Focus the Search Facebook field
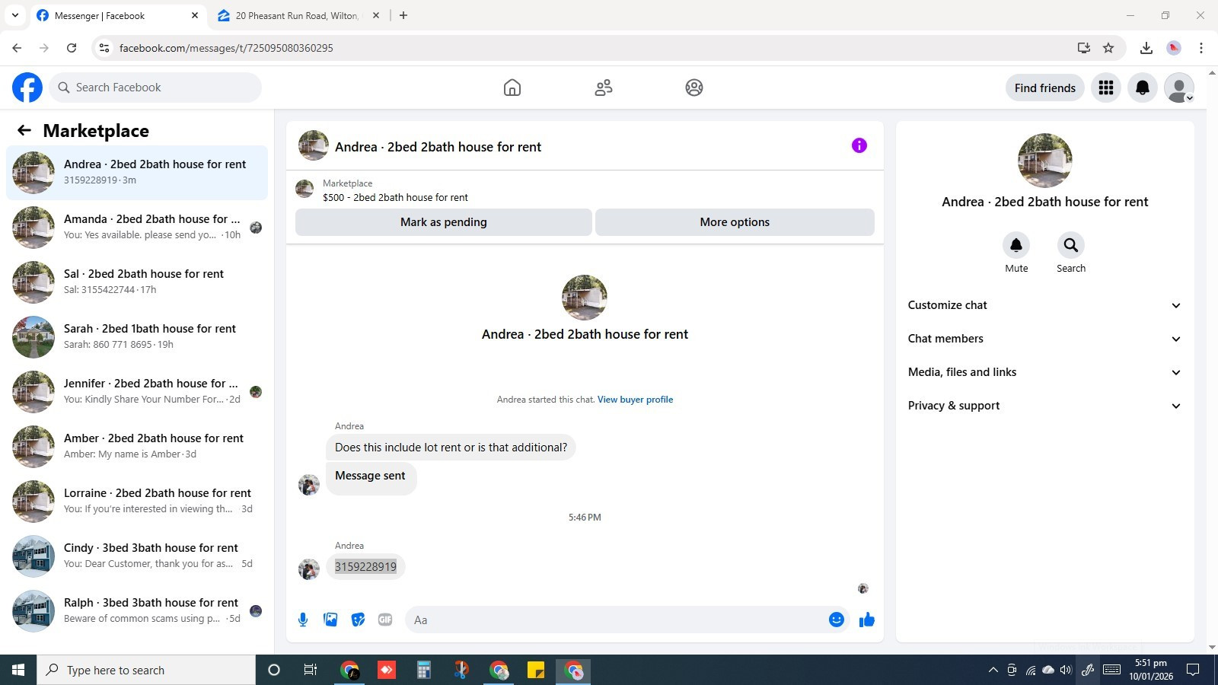The width and height of the screenshot is (1218, 685). coord(155,88)
